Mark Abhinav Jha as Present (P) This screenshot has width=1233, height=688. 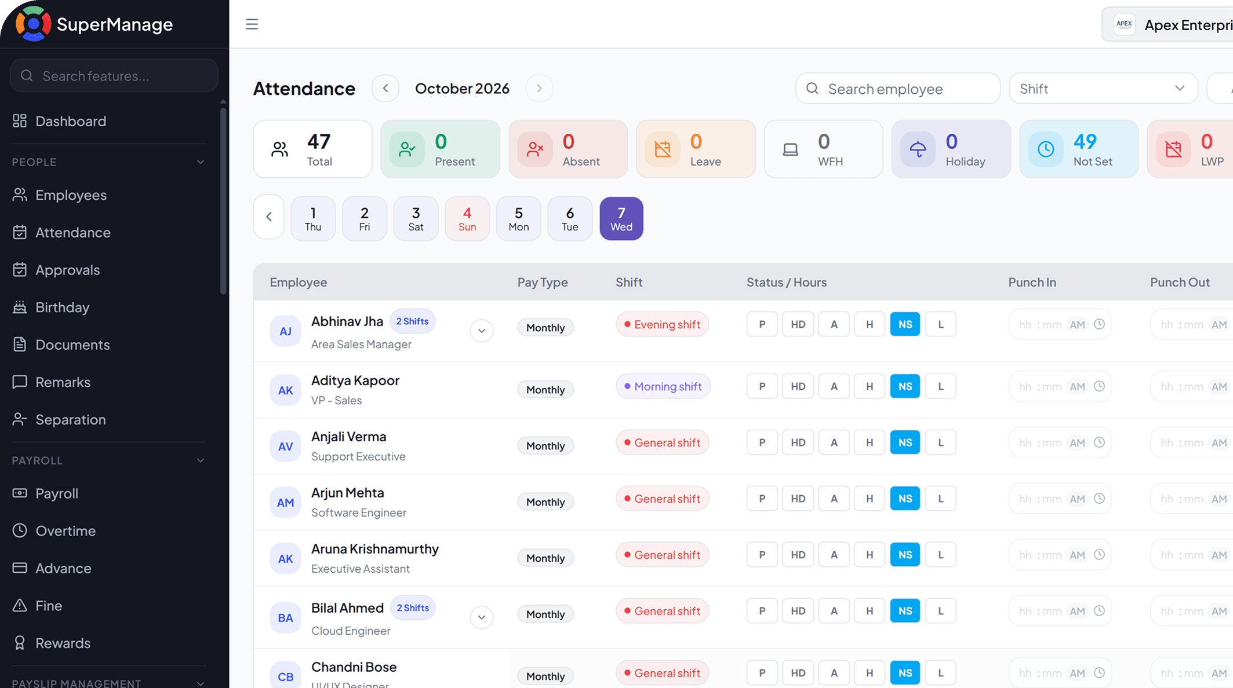[762, 324]
